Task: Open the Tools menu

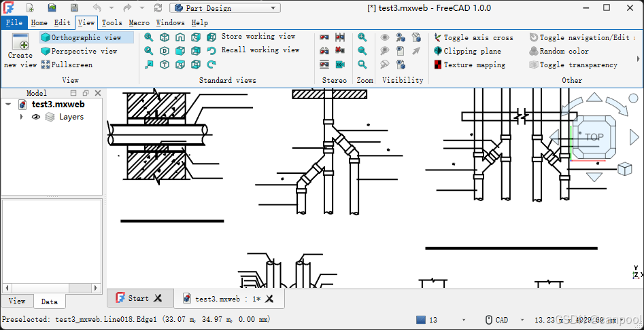Action: [x=112, y=22]
